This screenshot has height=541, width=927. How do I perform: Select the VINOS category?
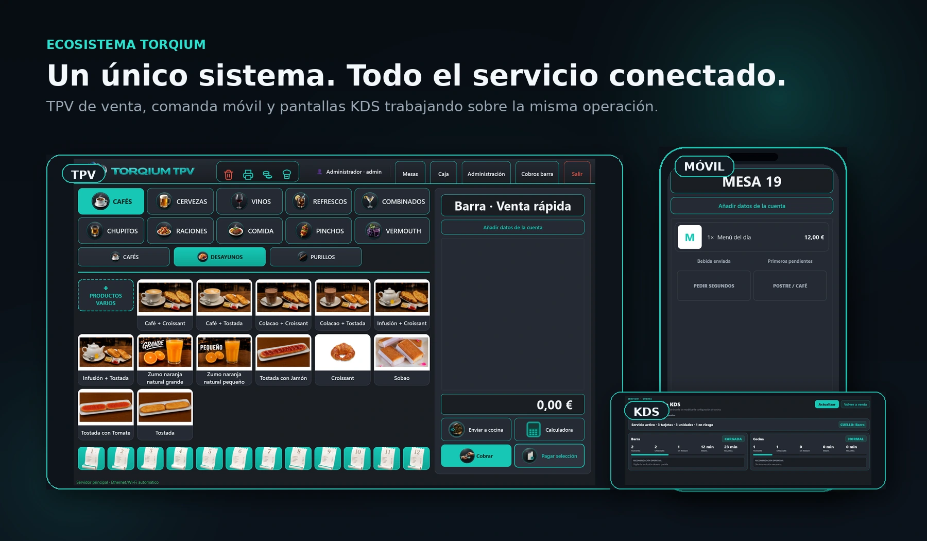249,201
